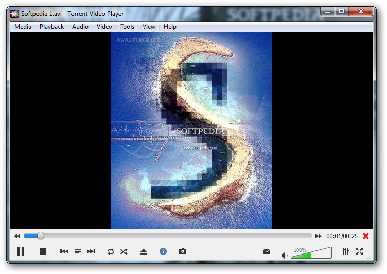Click the 100% volume label

point(300,250)
